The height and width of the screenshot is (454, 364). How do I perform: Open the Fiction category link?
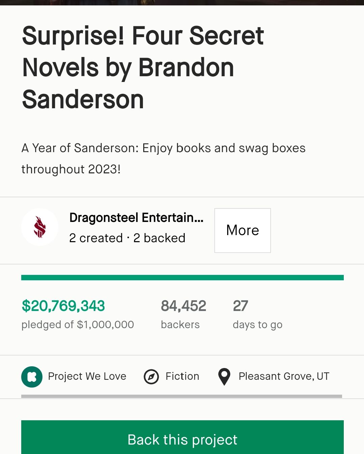(182, 376)
